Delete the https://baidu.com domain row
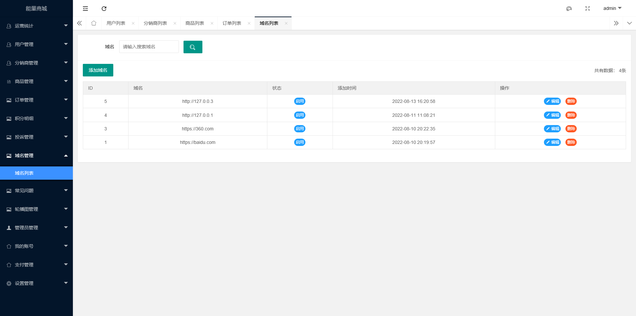This screenshot has height=316, width=636. (571, 142)
